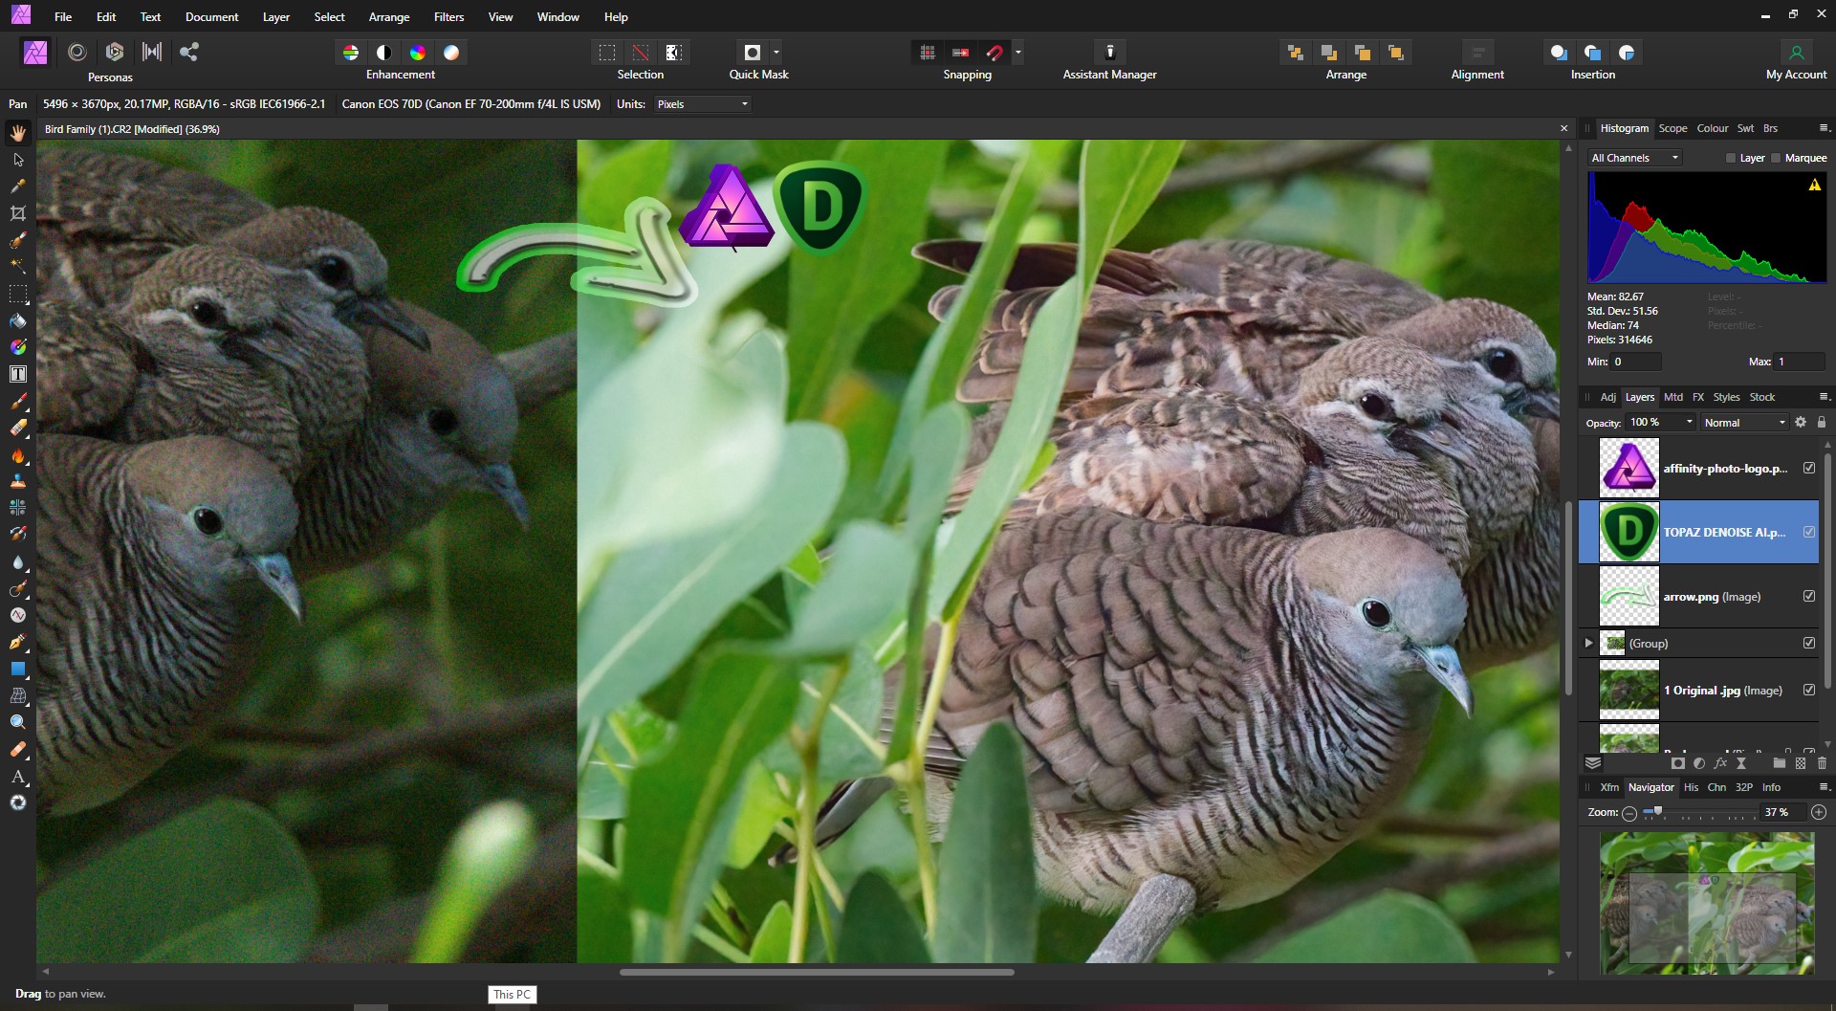Hide the arrow.png layer
Viewport: 1836px width, 1011px height.
pyautogui.click(x=1810, y=596)
